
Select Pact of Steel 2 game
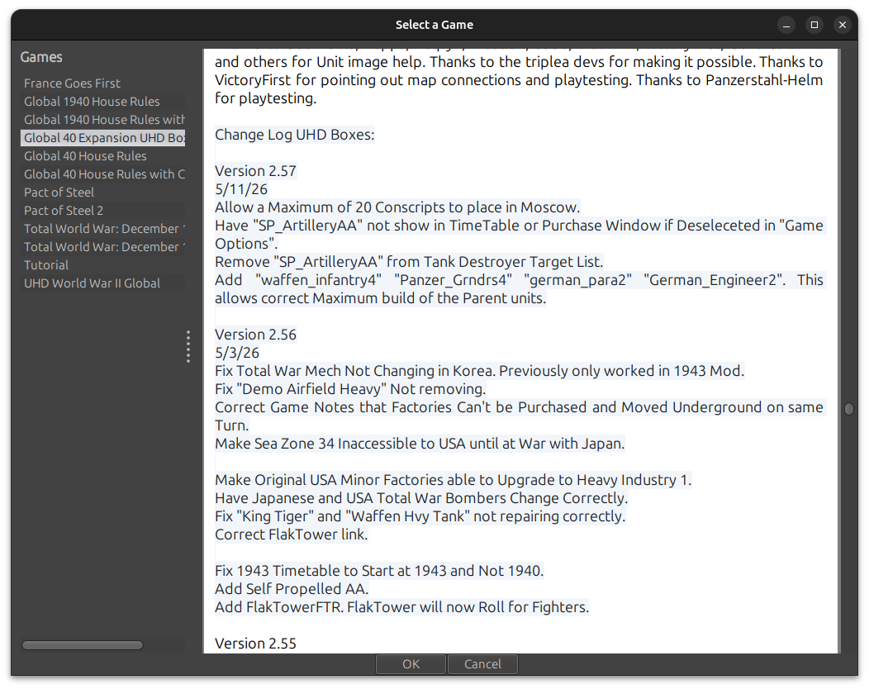(102, 211)
